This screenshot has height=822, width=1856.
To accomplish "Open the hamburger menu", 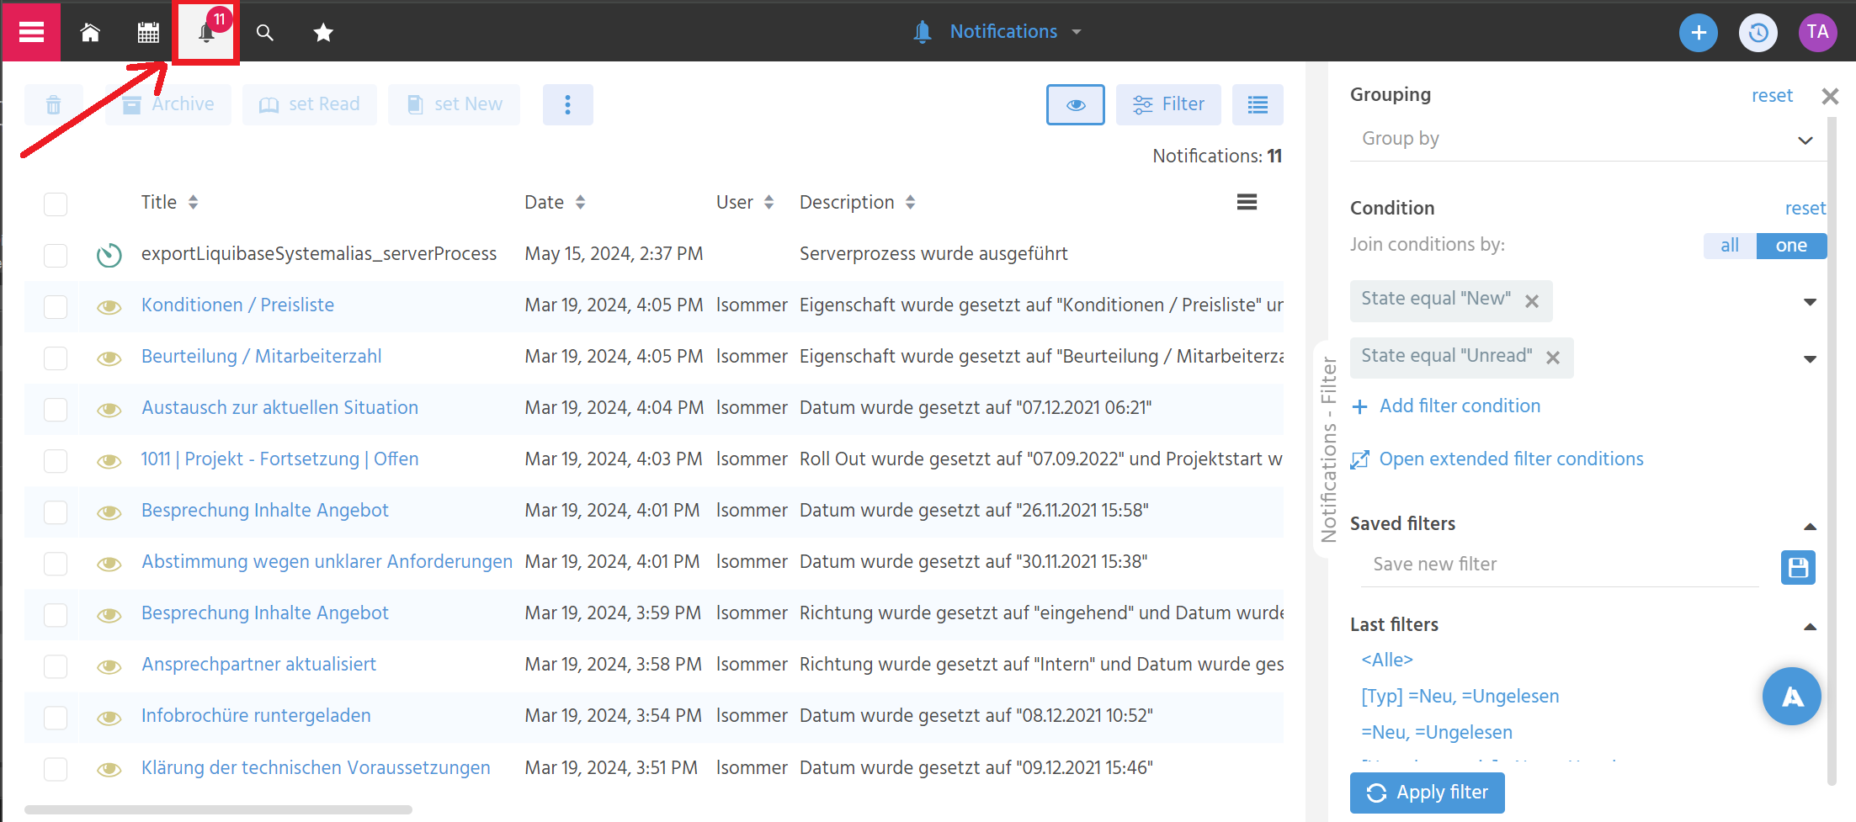I will click(30, 32).
